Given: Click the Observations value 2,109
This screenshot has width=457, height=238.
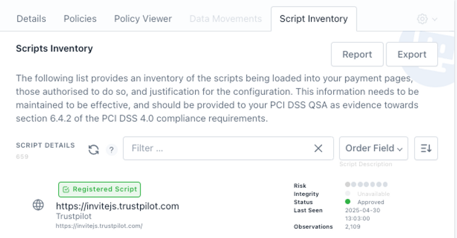Looking at the screenshot, I should pos(353,226).
